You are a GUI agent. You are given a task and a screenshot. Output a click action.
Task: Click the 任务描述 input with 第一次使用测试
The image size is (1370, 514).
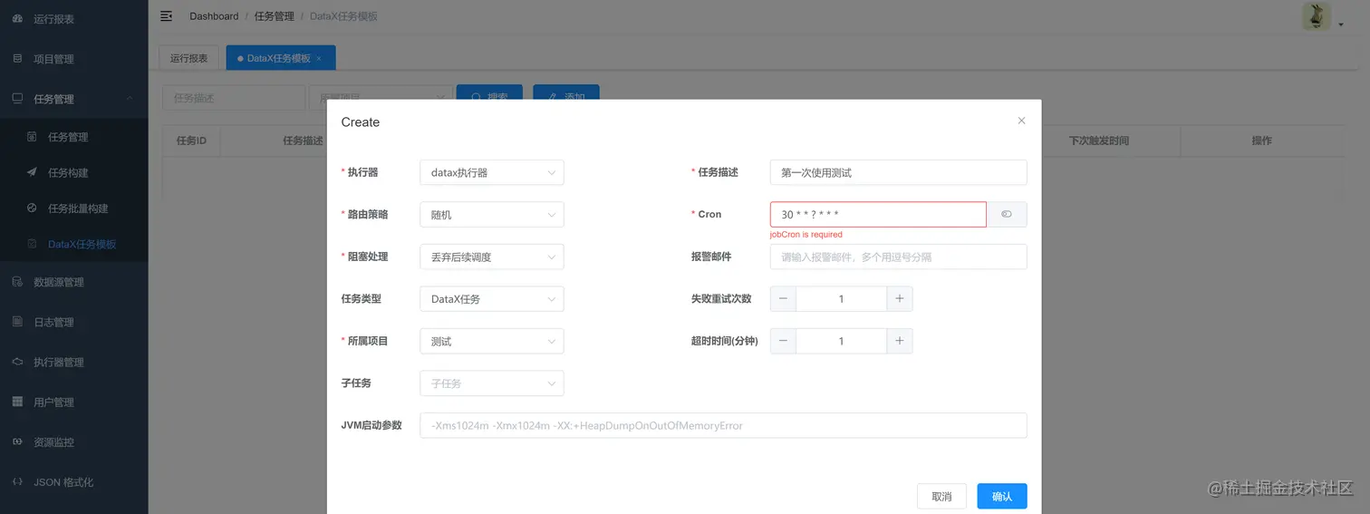899,172
